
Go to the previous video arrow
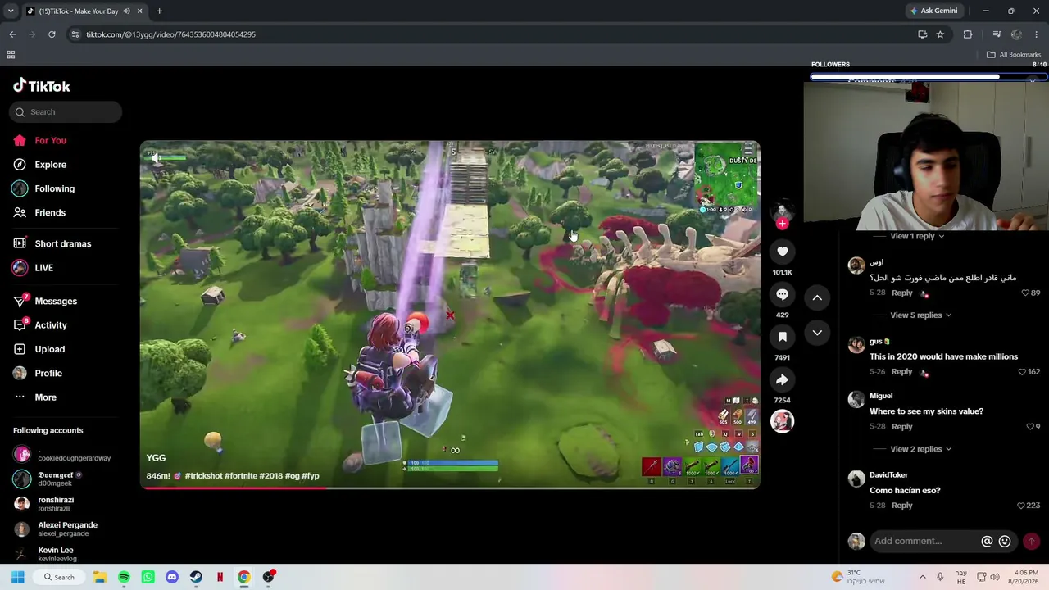tap(817, 297)
